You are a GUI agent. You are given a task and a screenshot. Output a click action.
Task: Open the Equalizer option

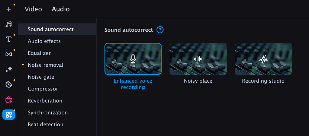tap(39, 53)
